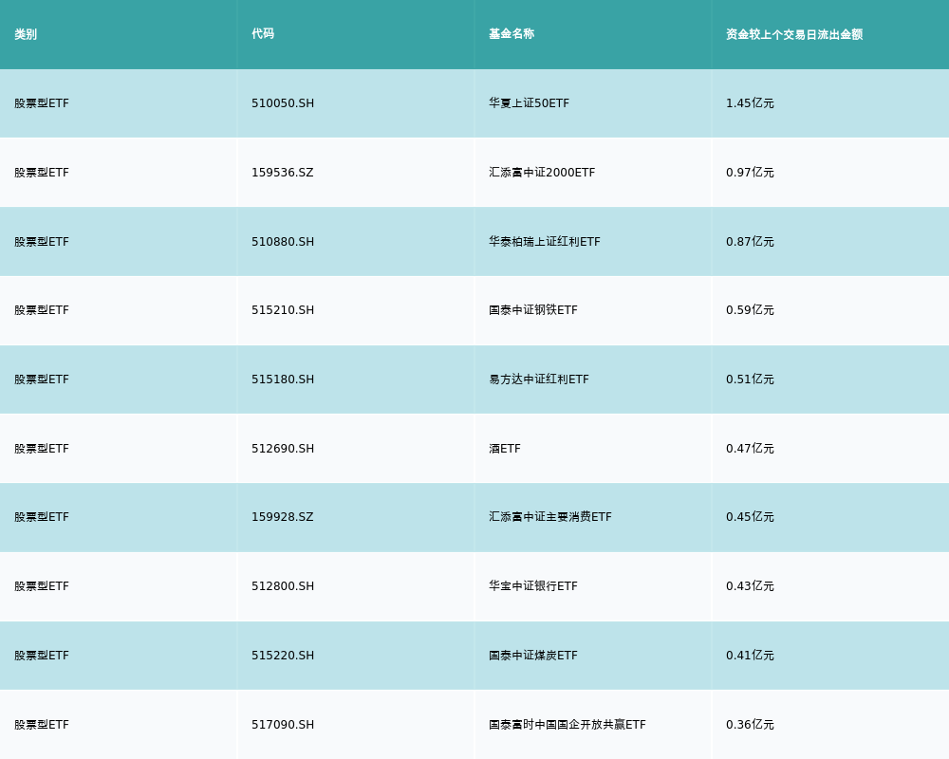Click 股票型ETF in the 517090.SH row
Viewport: 949px width, 759px height.
click(x=42, y=725)
